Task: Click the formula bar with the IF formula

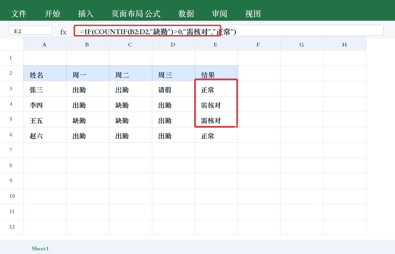Action: (x=229, y=30)
